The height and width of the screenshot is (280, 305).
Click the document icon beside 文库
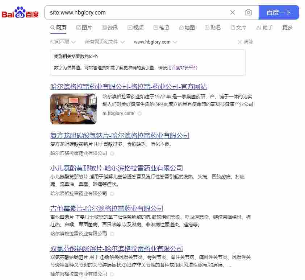pyautogui.click(x=234, y=27)
